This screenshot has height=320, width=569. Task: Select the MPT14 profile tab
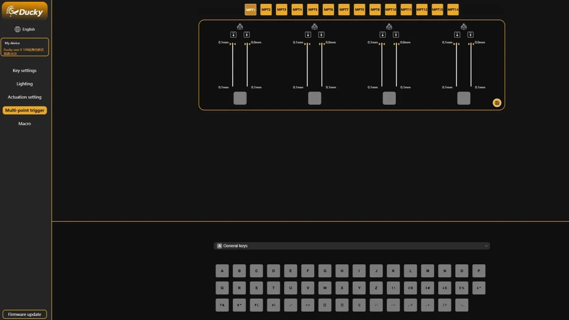[x=453, y=9]
